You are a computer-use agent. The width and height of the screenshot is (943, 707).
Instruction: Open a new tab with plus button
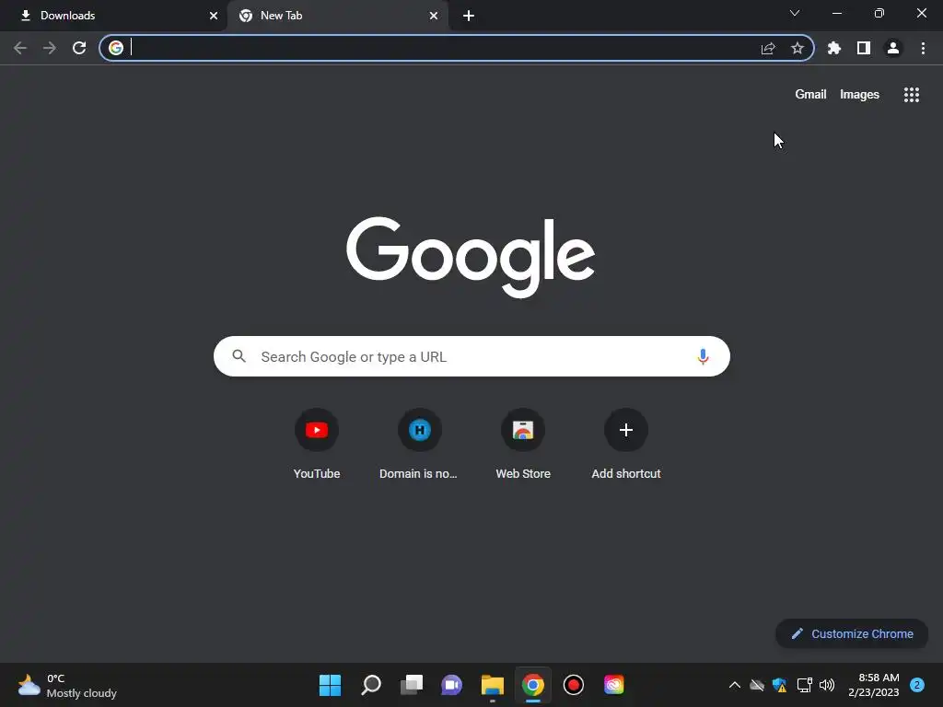pyautogui.click(x=469, y=16)
